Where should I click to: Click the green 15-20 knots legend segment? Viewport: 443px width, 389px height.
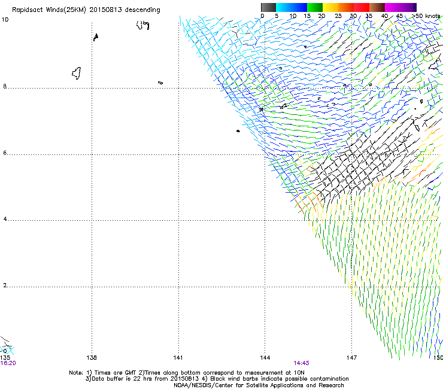[x=315, y=7]
